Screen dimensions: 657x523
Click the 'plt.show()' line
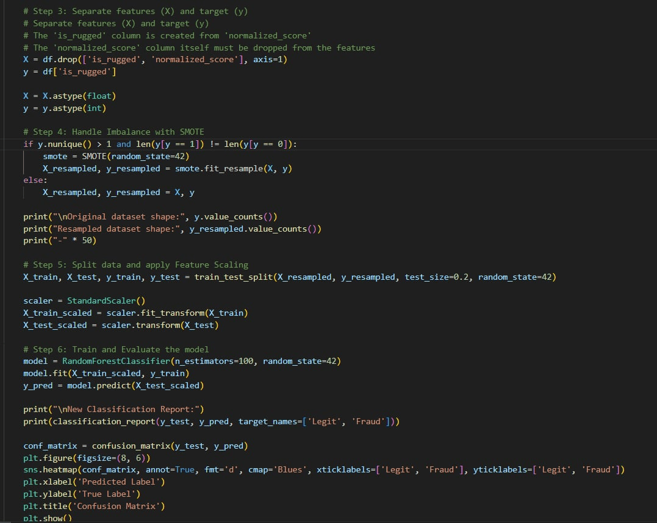tap(48, 518)
